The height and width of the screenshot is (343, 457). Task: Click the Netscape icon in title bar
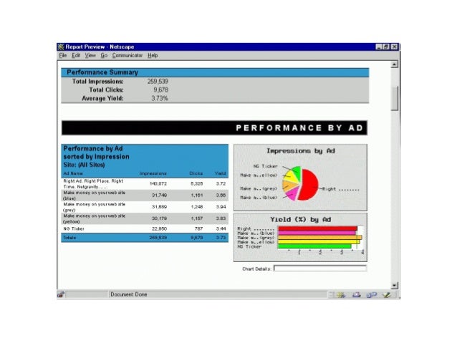tap(61, 47)
